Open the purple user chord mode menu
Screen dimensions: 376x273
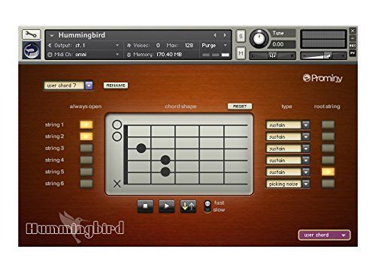[324, 235]
